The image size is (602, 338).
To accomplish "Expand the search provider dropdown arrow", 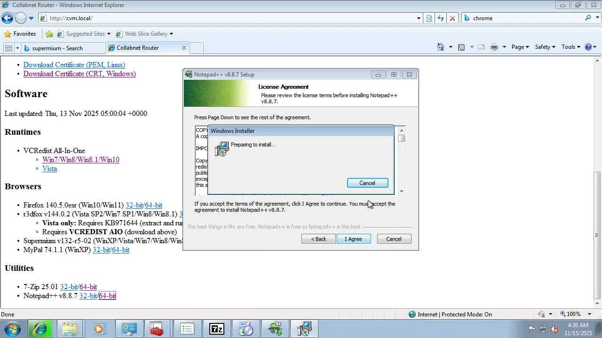I will click(596, 18).
